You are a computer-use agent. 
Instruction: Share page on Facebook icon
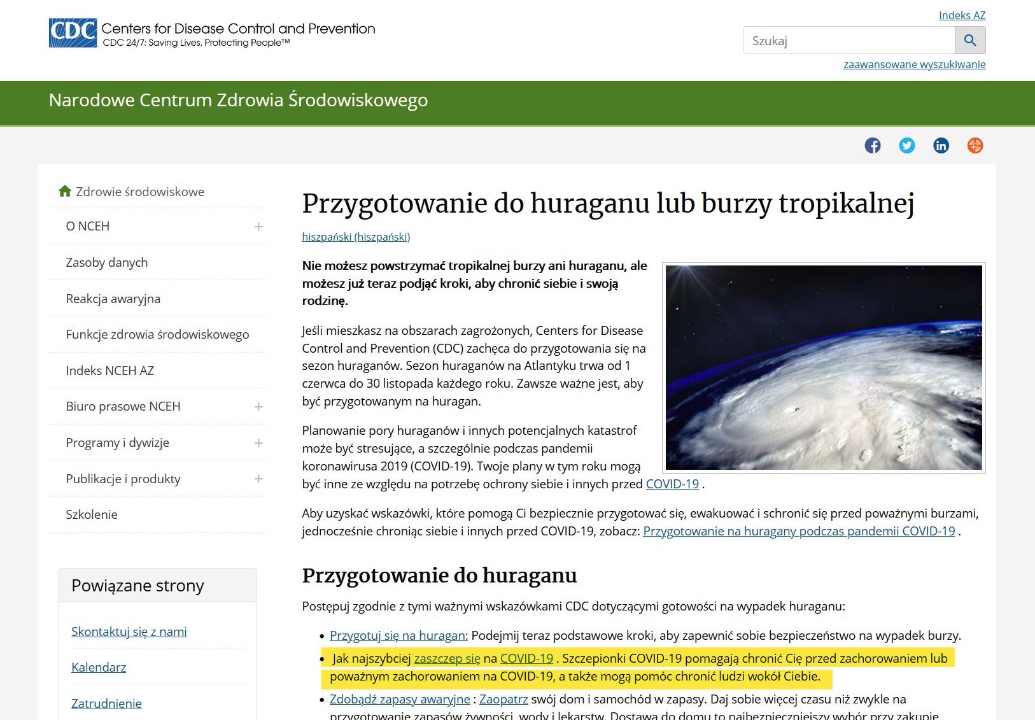coord(873,146)
